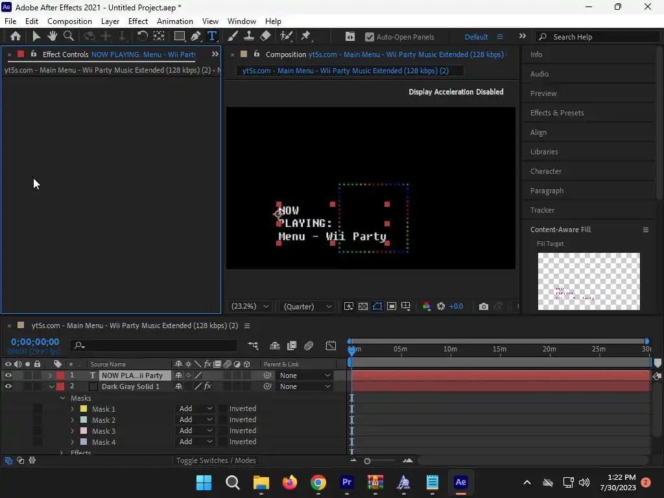Open parent dropdown None for layer 1

click(303, 375)
